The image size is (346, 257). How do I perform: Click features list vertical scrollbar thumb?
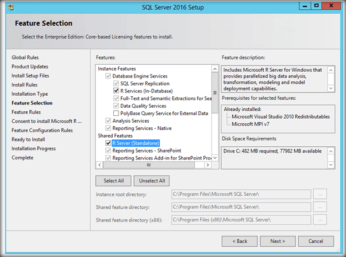coord(215,92)
